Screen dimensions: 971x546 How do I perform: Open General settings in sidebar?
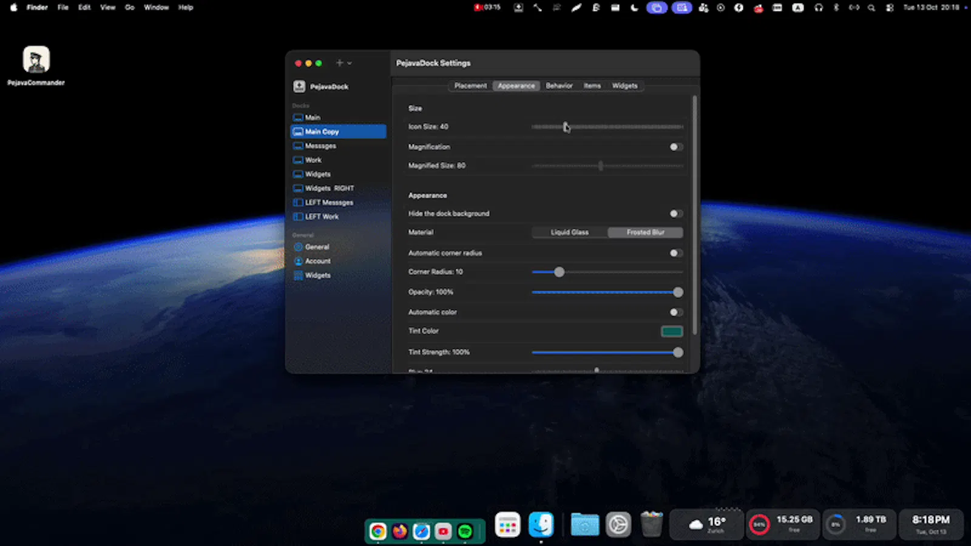click(338, 247)
